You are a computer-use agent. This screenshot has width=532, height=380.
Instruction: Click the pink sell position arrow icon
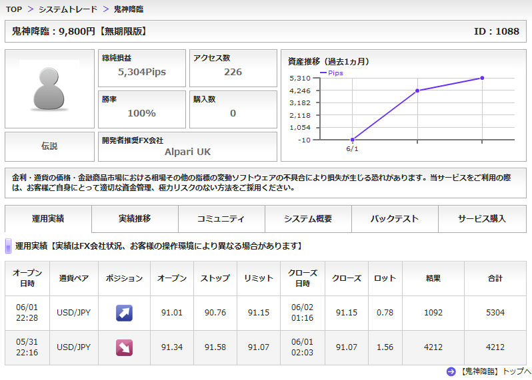pos(124,348)
